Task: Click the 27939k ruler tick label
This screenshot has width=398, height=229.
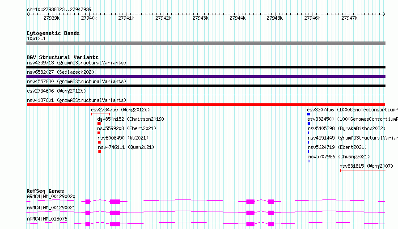Action: [51, 18]
